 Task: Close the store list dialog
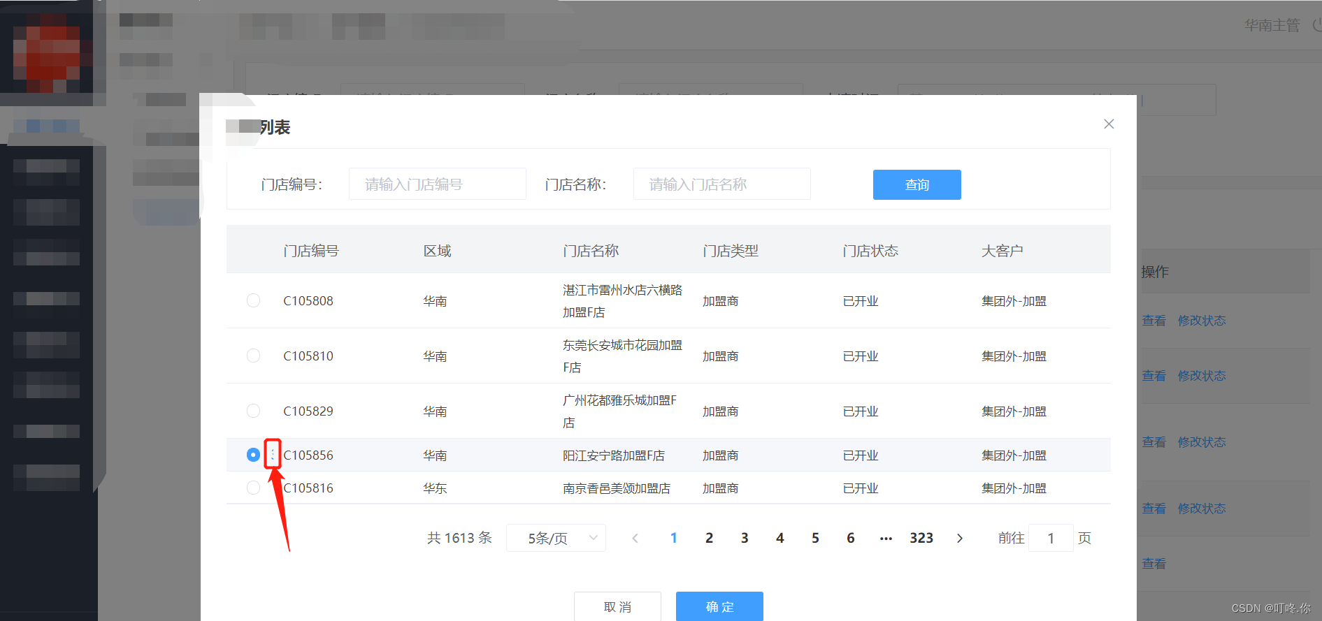click(x=1109, y=124)
